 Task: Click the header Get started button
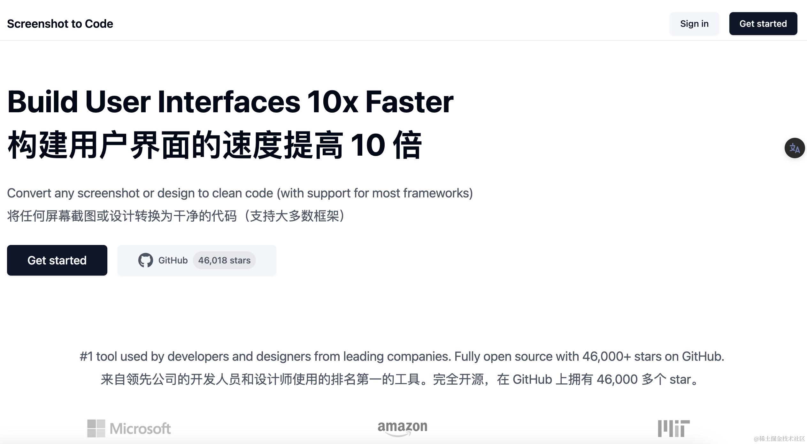pyautogui.click(x=763, y=24)
